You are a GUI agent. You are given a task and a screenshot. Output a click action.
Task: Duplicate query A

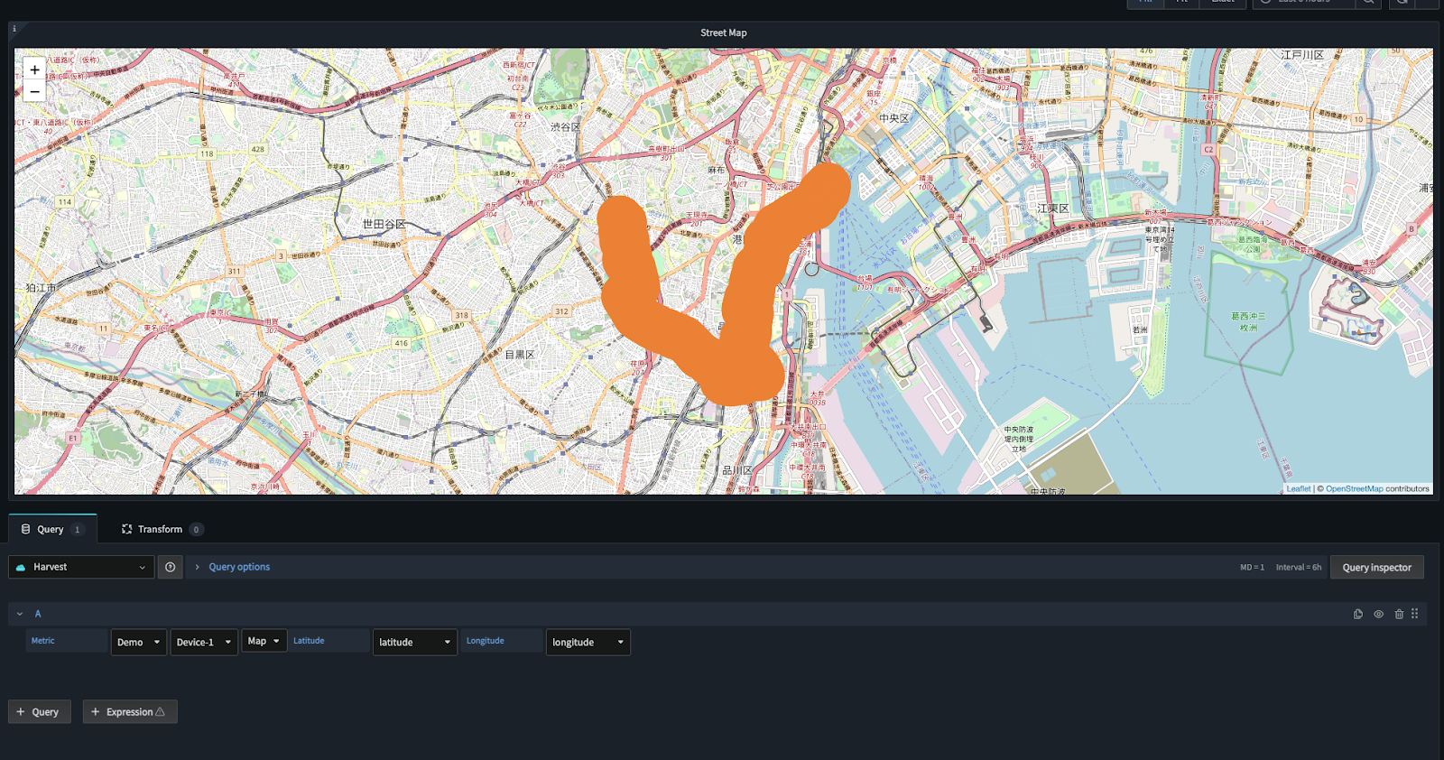(1357, 614)
